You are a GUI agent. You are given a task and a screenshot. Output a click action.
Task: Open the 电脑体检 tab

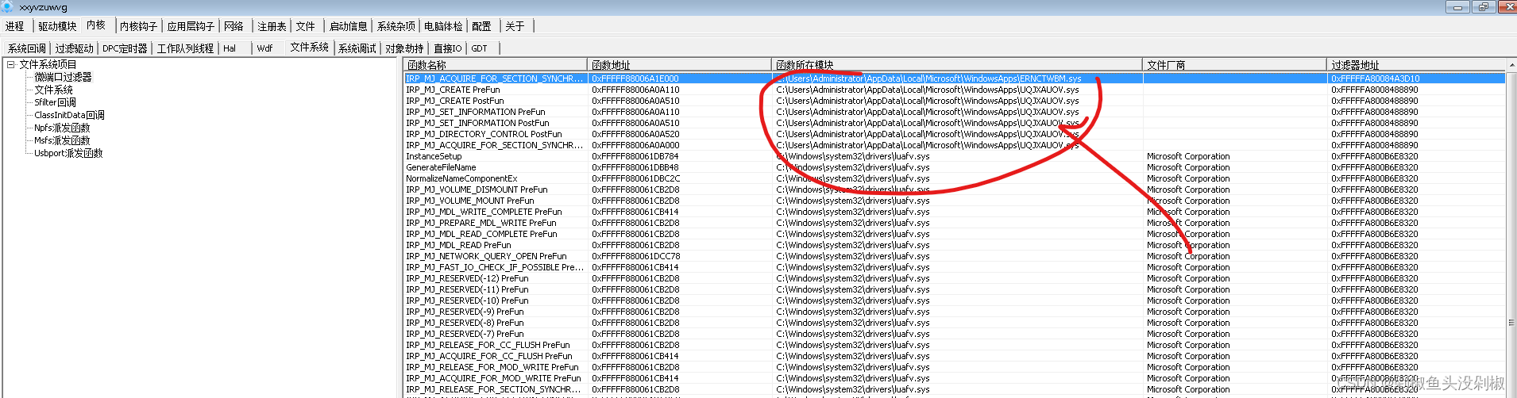443,26
